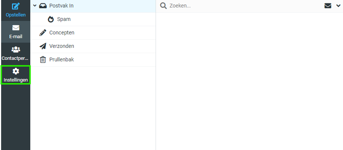This screenshot has width=343, height=150.
Task: Open the Verzonden folder label
Action: [x=62, y=46]
